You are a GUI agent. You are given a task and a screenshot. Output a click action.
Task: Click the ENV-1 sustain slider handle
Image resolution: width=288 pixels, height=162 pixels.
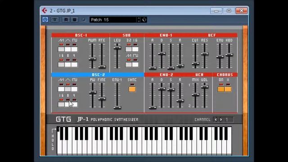point(171,68)
